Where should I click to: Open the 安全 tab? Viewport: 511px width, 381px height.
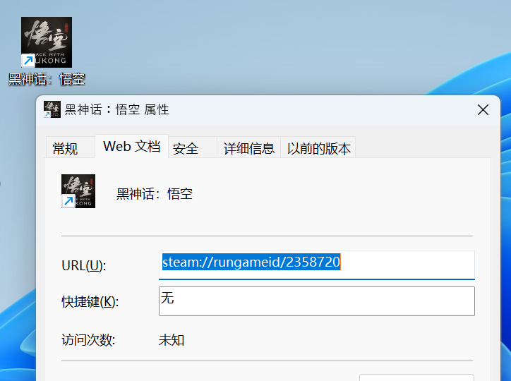(x=192, y=148)
